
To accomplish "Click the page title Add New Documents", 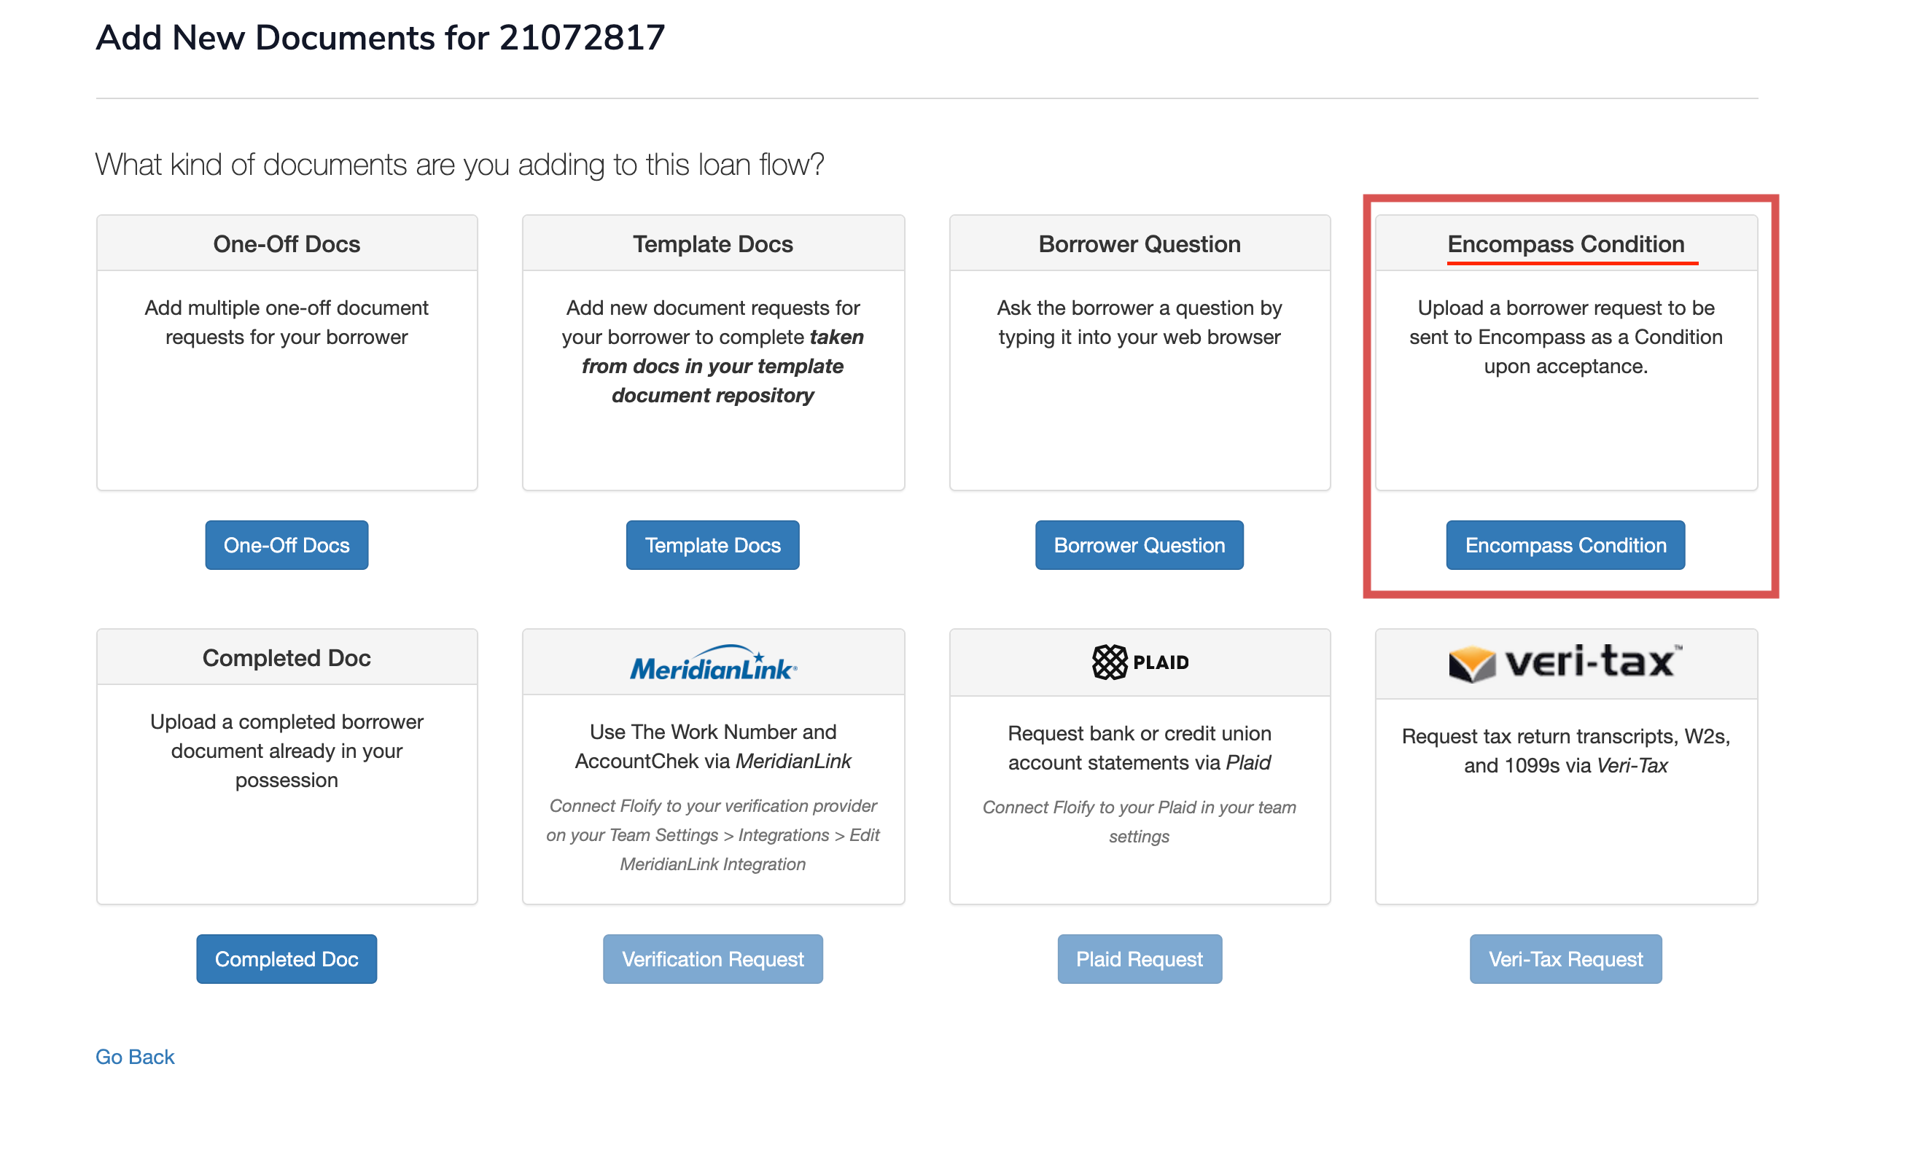I will 380,36.
